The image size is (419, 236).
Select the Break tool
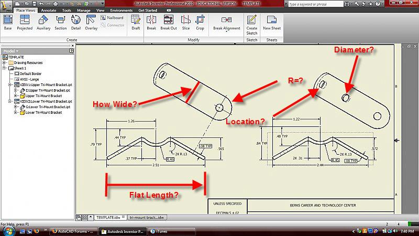click(151, 23)
